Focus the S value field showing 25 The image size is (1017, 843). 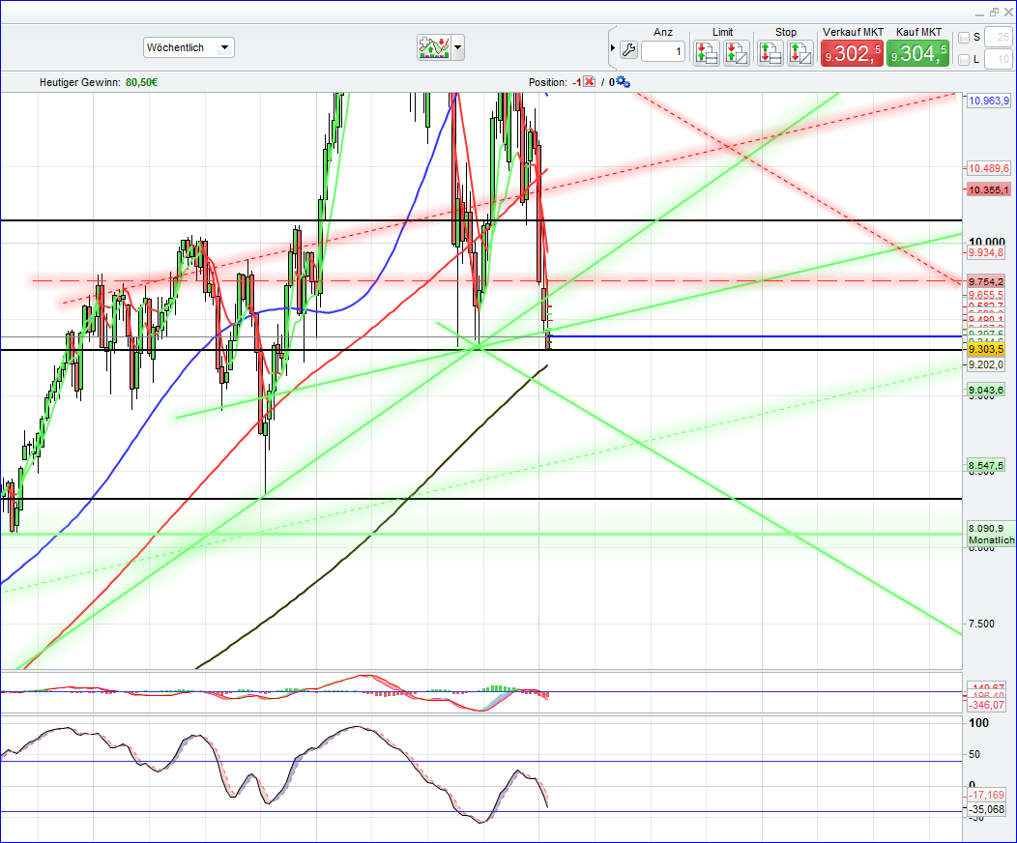[x=999, y=37]
